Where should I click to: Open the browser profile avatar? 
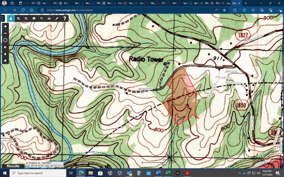point(4,3)
